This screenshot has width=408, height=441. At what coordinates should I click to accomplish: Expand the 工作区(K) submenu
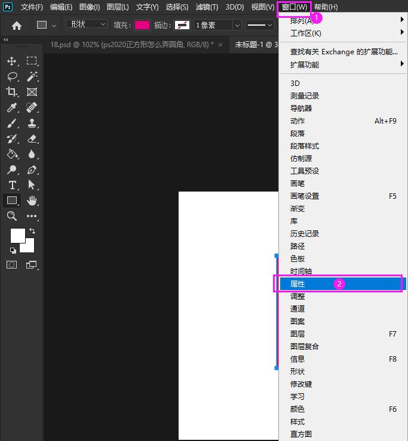[343, 33]
